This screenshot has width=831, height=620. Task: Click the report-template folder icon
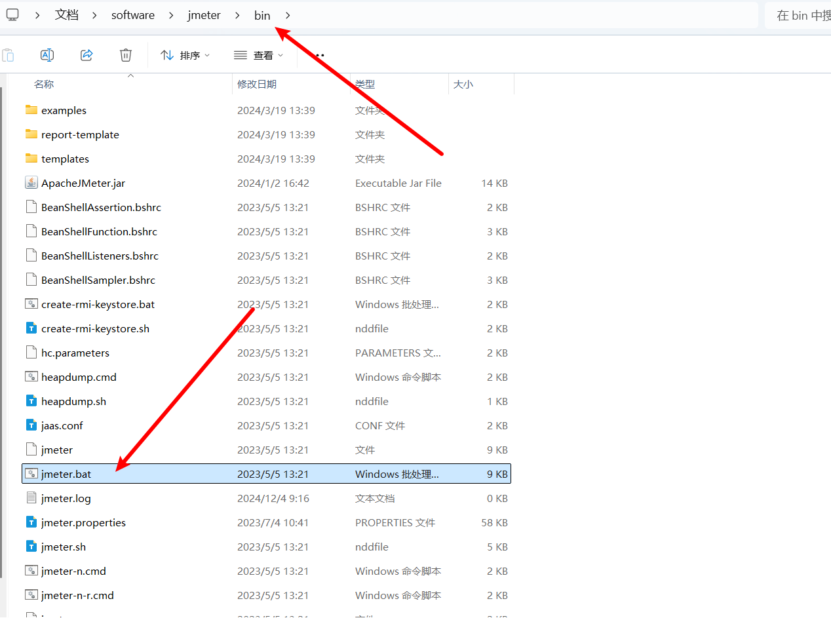pos(31,134)
